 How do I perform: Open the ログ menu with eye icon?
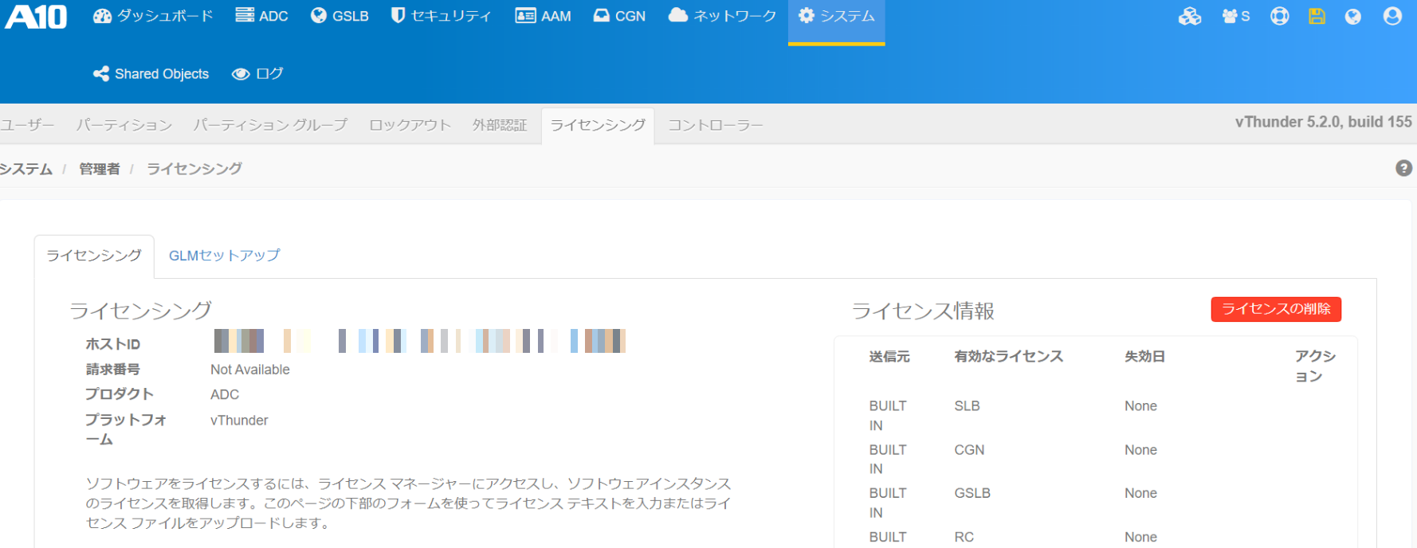point(257,74)
